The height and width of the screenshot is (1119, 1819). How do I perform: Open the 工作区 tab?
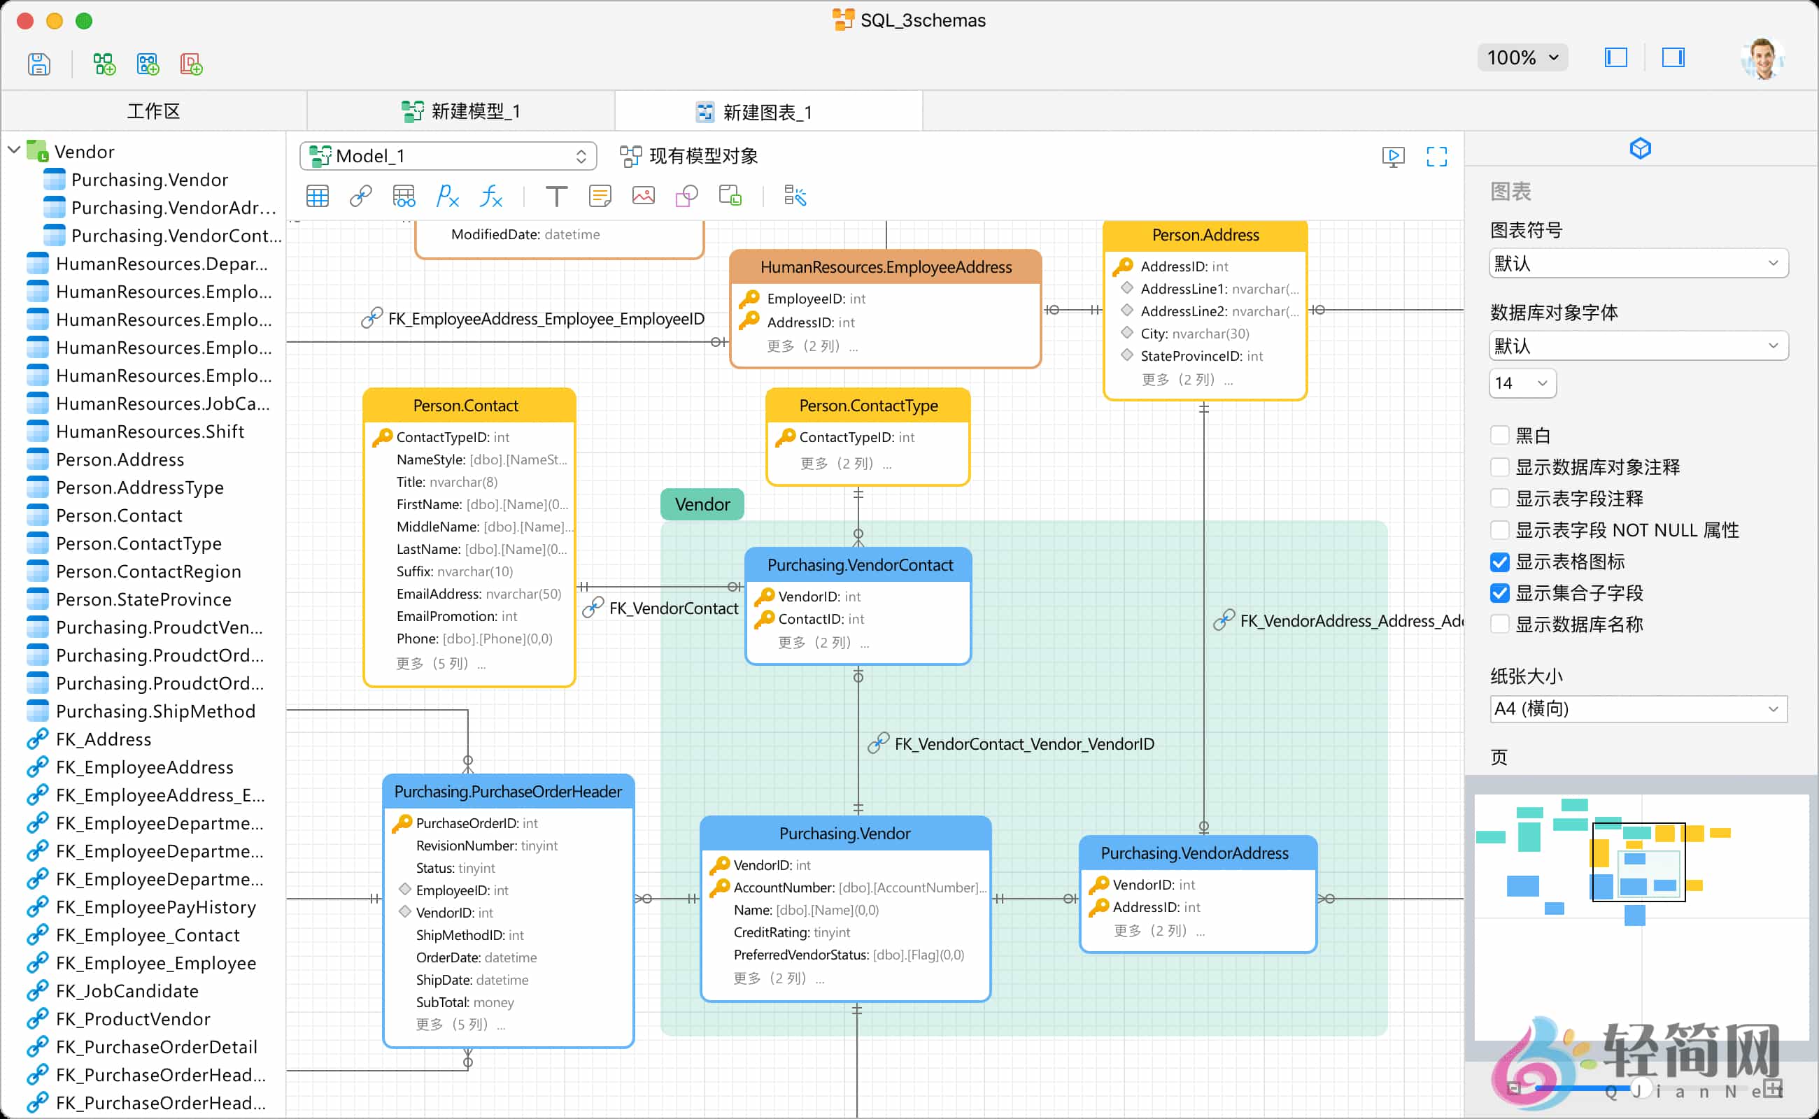(x=152, y=111)
